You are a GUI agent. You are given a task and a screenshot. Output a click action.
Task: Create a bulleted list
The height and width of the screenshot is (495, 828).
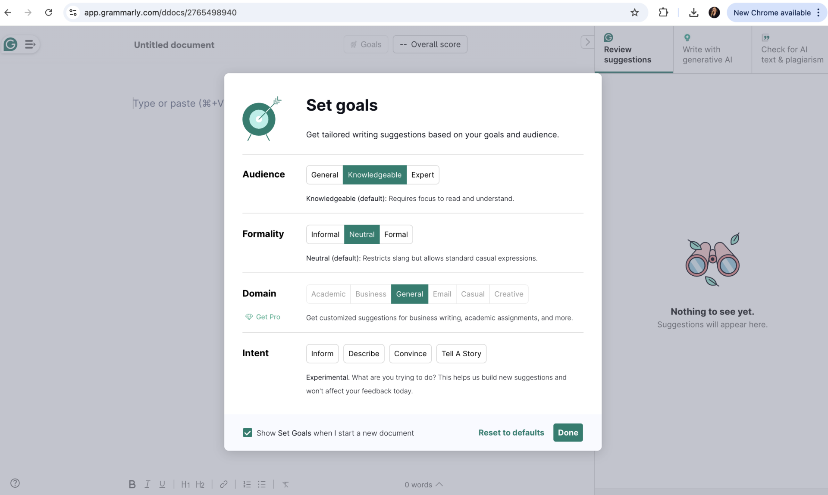262,484
